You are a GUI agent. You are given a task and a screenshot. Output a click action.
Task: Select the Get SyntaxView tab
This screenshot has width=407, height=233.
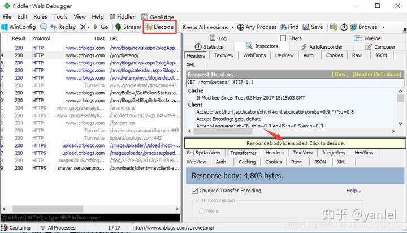(x=203, y=153)
